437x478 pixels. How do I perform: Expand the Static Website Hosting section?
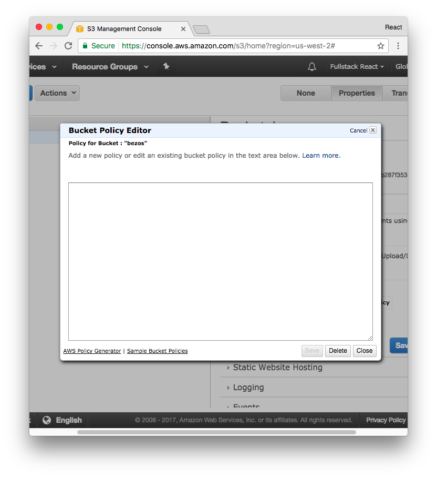(277, 368)
